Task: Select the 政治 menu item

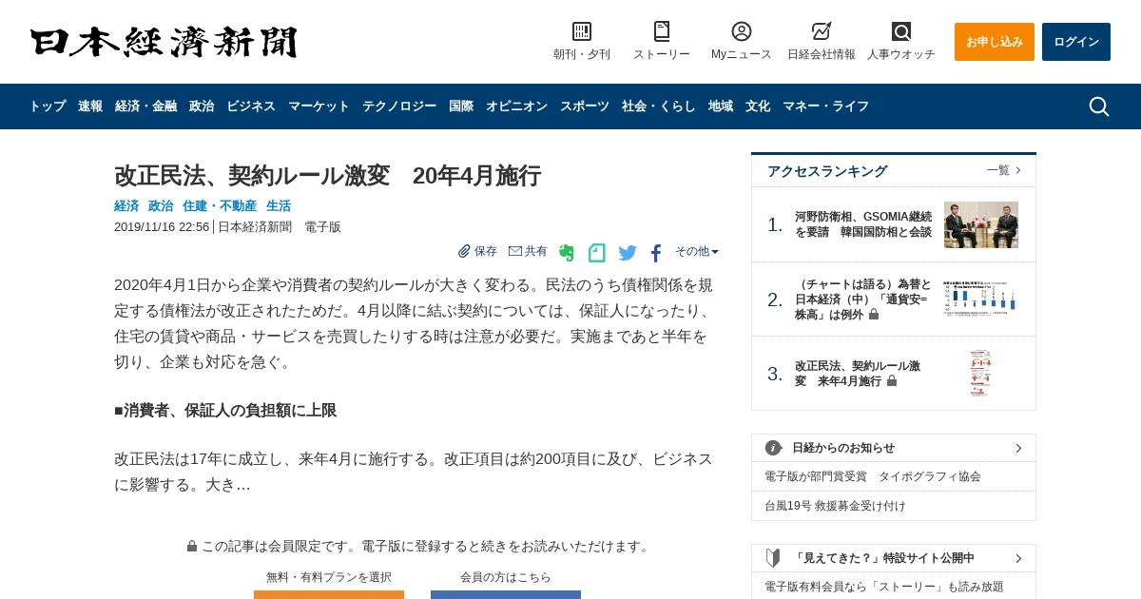Action: click(x=202, y=106)
